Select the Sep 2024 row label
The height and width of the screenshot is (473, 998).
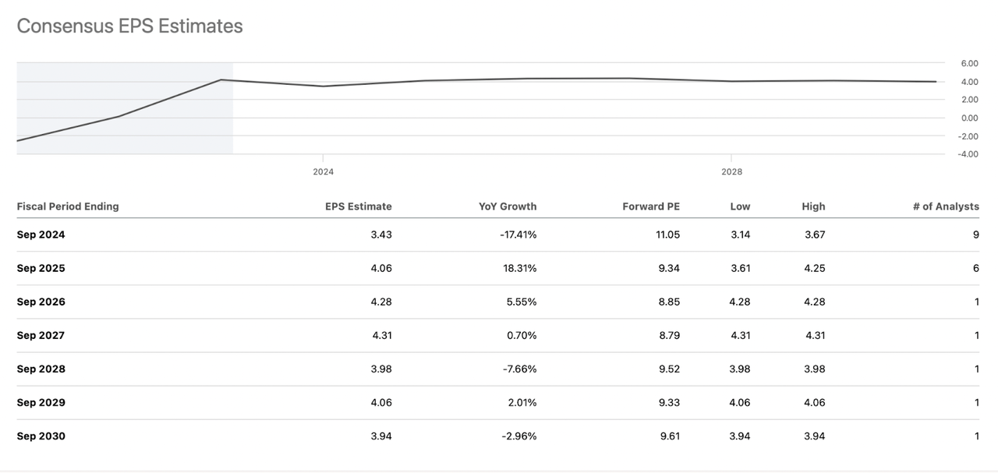[x=41, y=235]
